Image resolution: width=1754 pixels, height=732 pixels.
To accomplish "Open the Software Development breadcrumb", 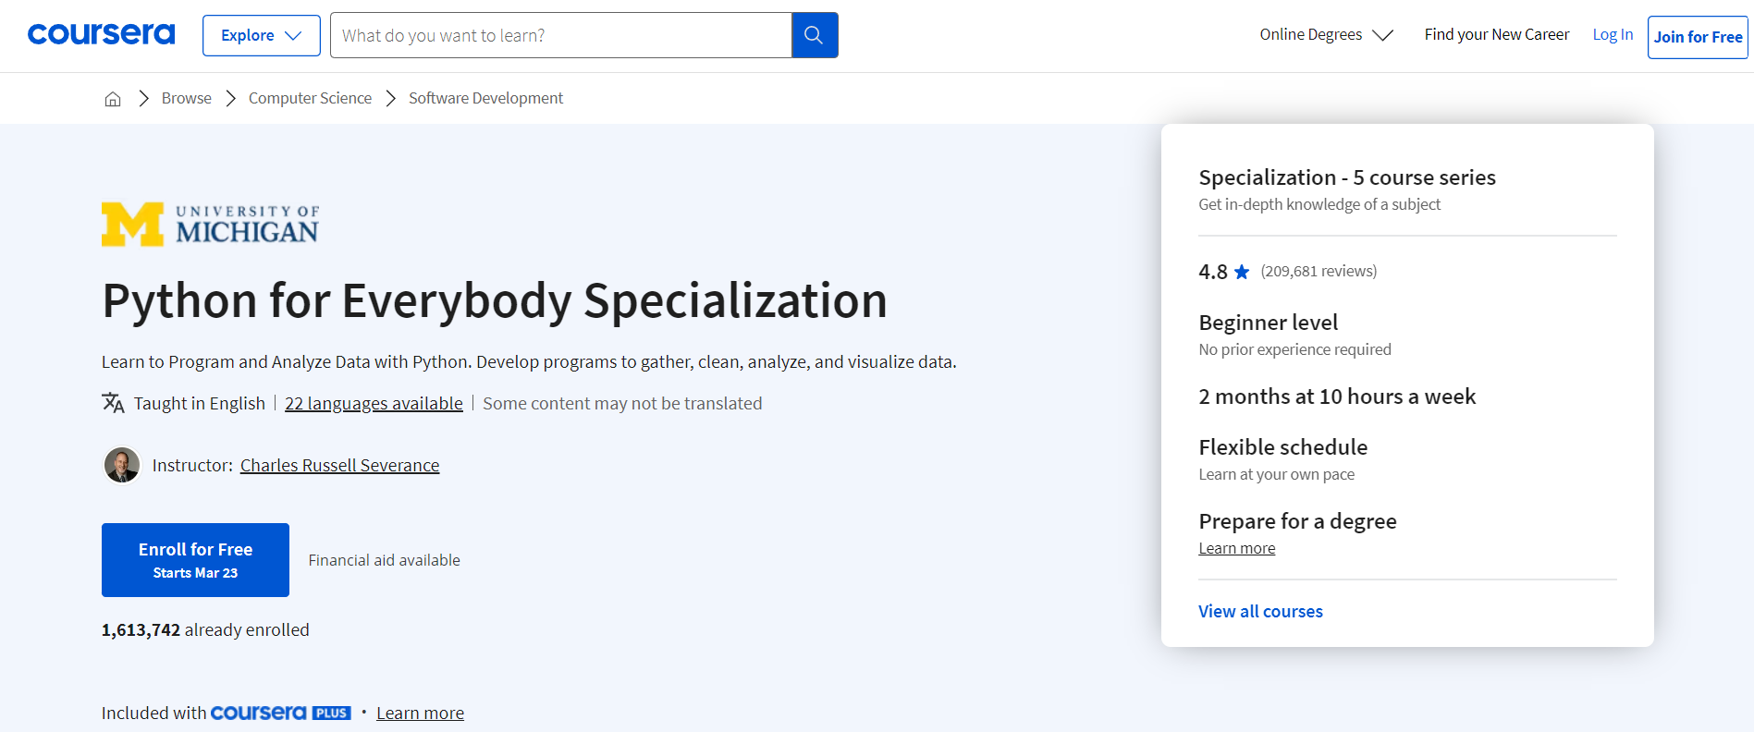I will tap(485, 98).
